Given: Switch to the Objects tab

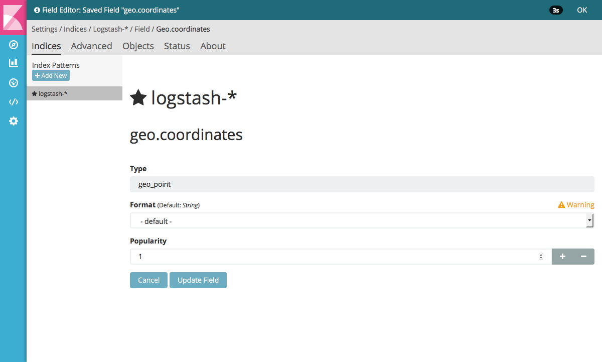Looking at the screenshot, I should (138, 46).
